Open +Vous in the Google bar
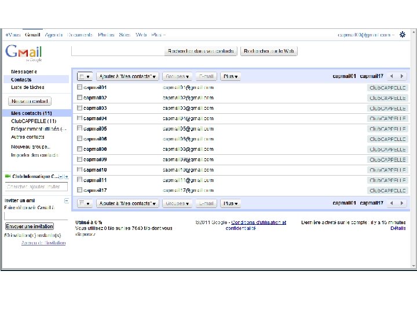 (x=13, y=35)
